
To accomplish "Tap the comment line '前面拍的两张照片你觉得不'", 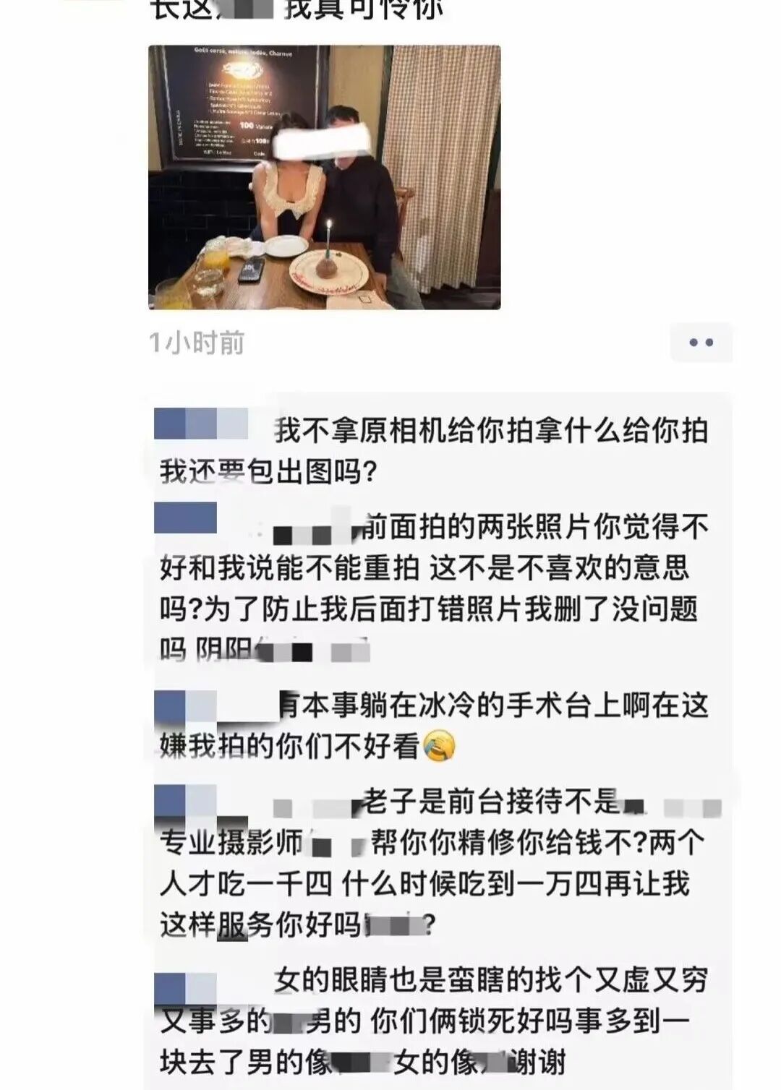I will coord(534,528).
